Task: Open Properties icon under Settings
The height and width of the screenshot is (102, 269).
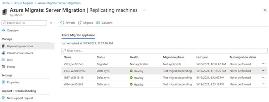Action: [x=3, y=82]
